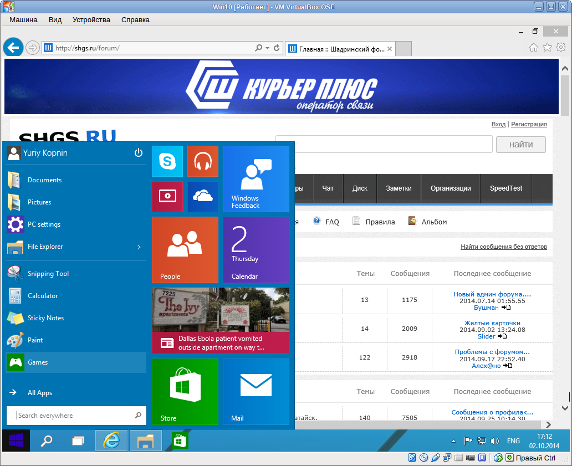This screenshot has width=572, height=466.
Task: Open IE Favorites star
Action: 547,48
